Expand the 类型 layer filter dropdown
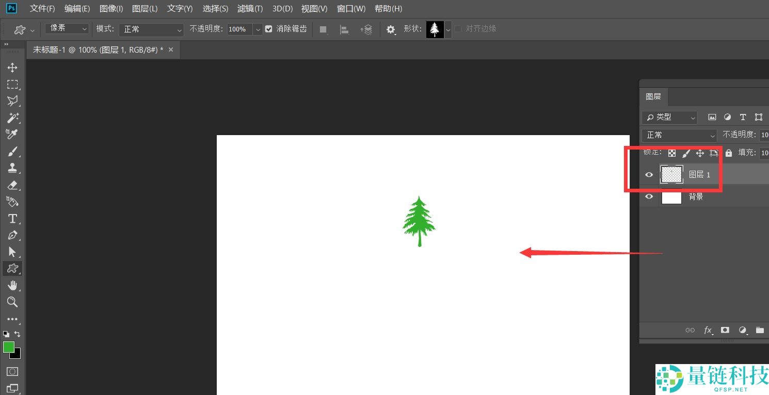Viewport: 769px width, 395px height. point(669,117)
